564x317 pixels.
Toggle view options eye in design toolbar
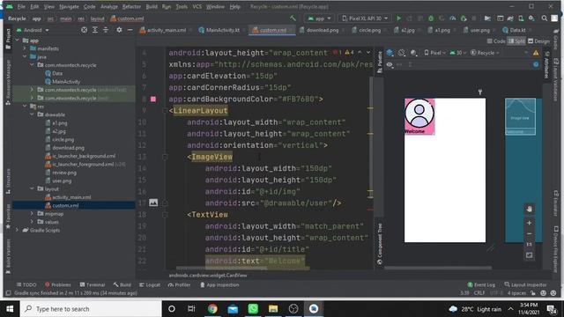point(390,64)
